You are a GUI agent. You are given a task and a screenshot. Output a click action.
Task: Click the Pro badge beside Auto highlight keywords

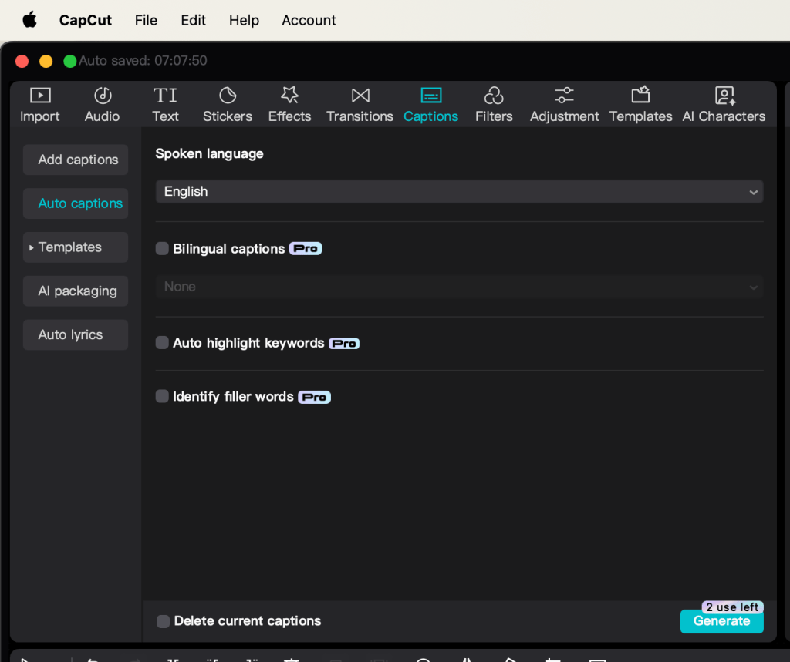tap(344, 344)
